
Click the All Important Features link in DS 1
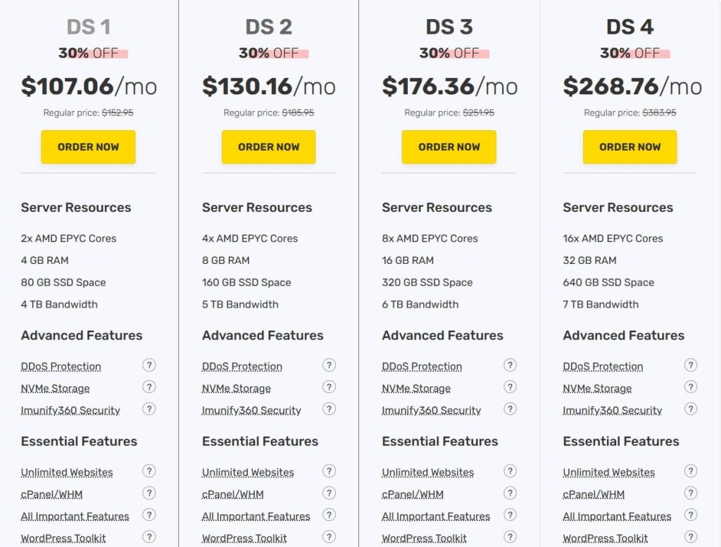click(x=75, y=517)
